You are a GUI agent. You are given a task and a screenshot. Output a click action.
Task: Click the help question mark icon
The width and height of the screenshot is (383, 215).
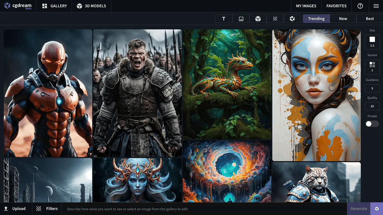[x=360, y=6]
